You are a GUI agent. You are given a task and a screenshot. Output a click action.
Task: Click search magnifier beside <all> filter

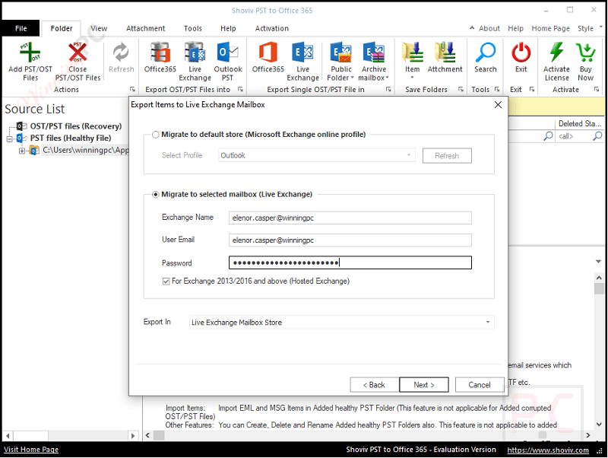click(x=597, y=136)
